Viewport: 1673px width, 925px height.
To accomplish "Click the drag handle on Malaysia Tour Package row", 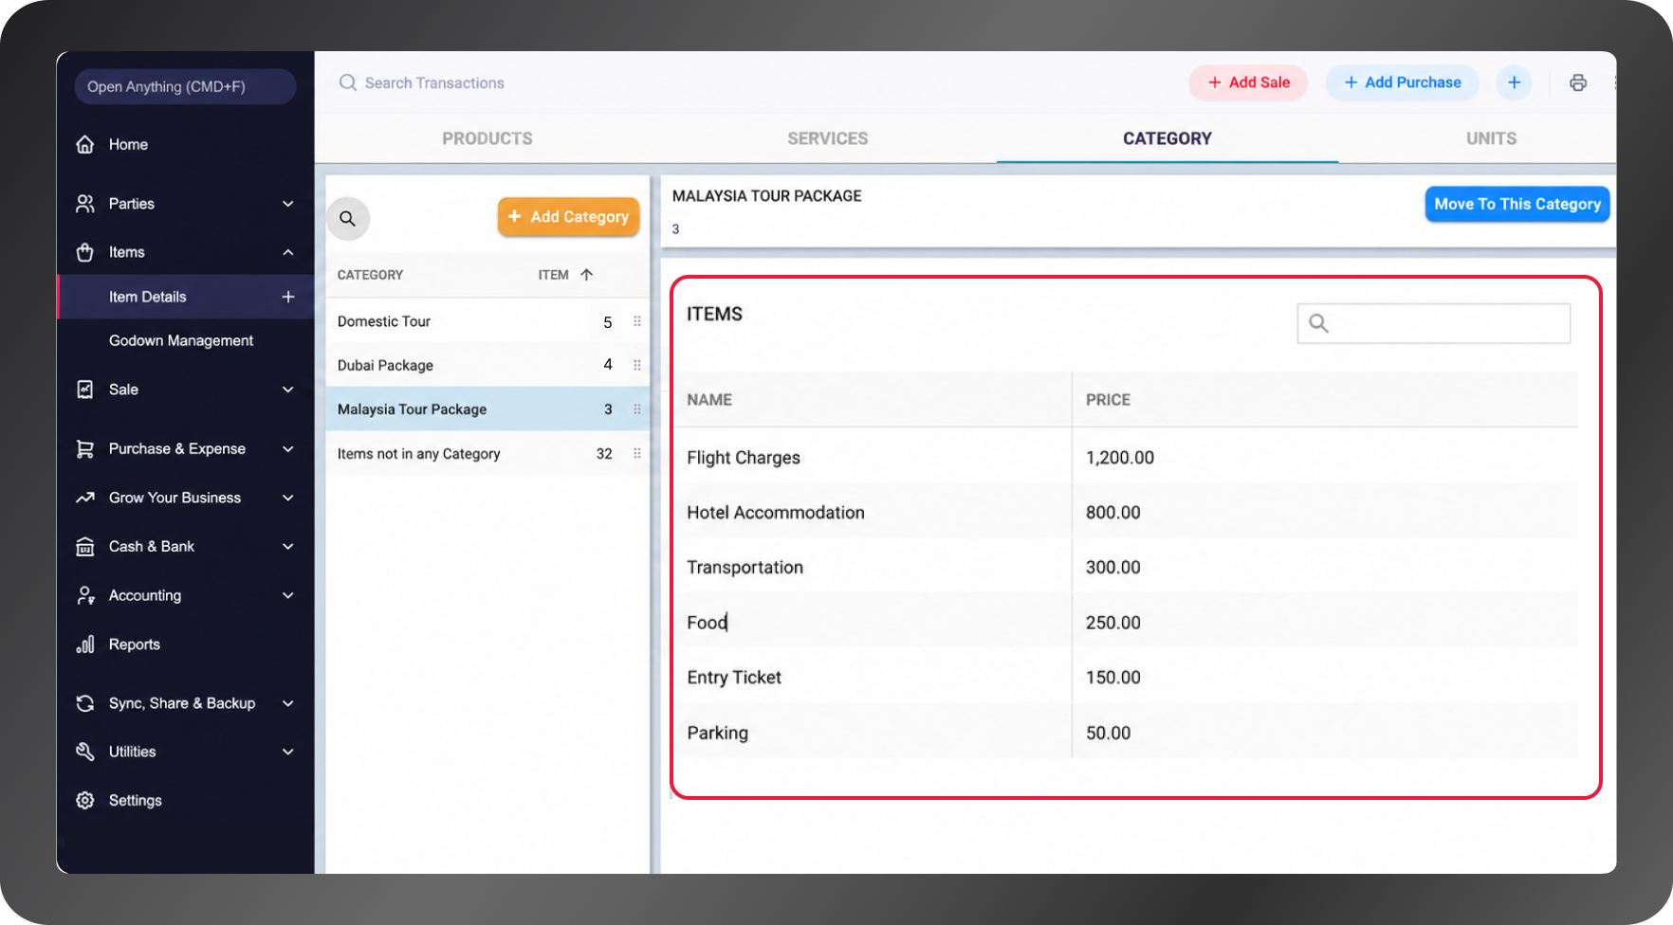I will point(637,409).
